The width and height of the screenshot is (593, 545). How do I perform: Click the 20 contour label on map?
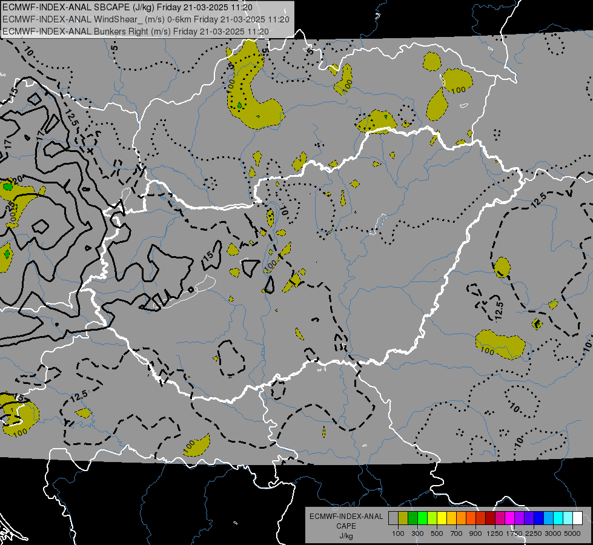point(18,180)
